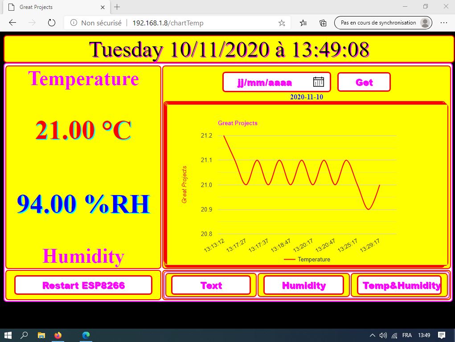The image size is (455, 342).
Task: Open the Windows Start menu
Action: [8, 335]
